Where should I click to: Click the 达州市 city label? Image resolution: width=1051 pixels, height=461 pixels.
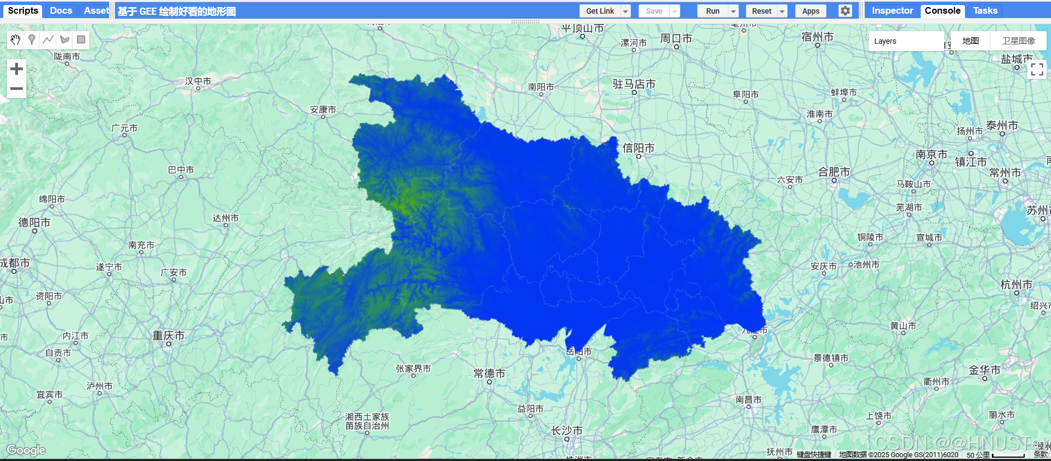[226, 218]
